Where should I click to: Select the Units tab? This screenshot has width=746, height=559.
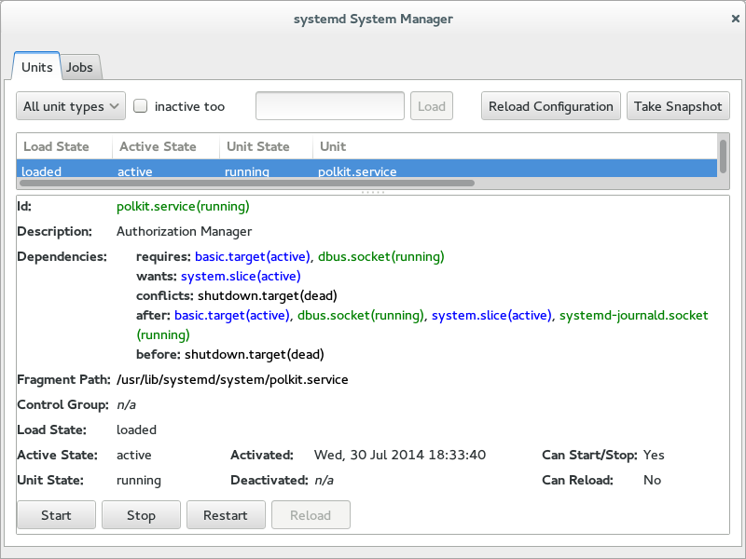tap(36, 67)
